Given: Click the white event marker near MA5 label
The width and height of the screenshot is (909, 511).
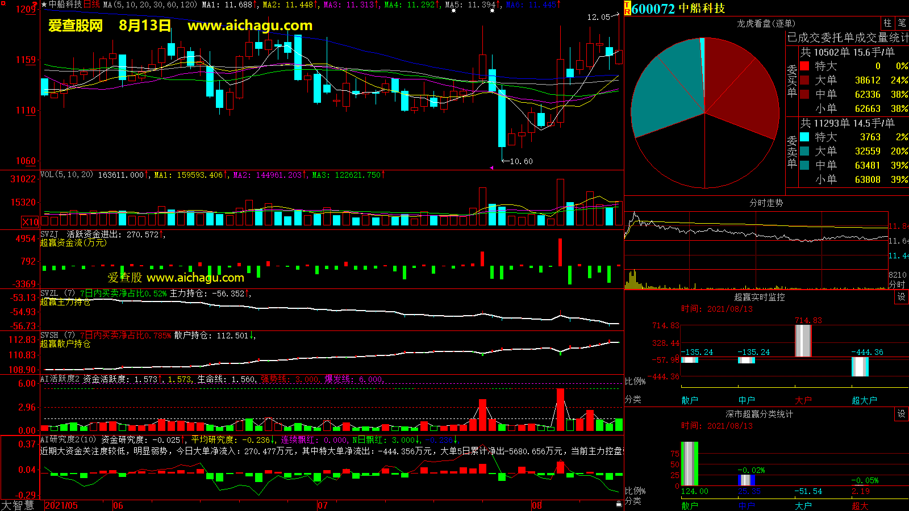Looking at the screenshot, I should pos(453,10).
